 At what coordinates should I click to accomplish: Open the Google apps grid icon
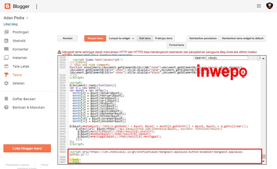tap(259, 6)
